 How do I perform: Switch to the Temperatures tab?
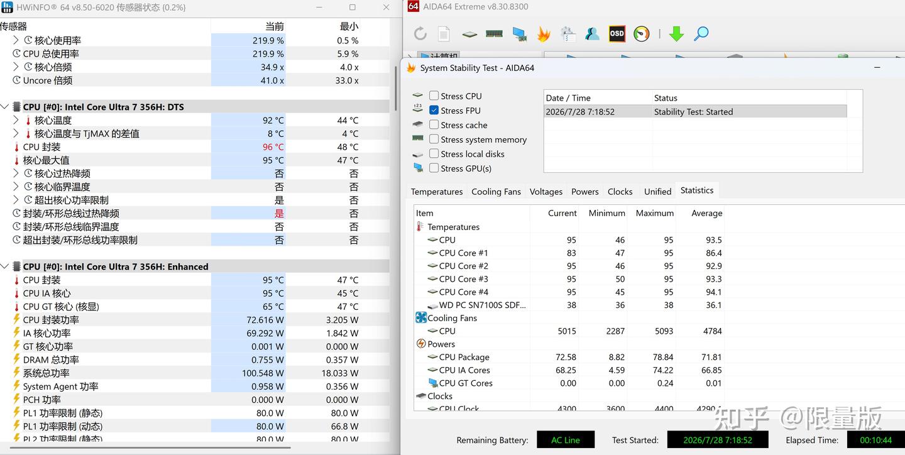[x=437, y=192]
